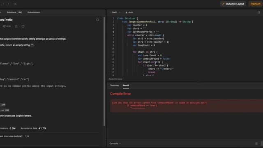The width and height of the screenshot is (263, 148).
Task: Click the dislike thumbs-down icon
Action: [x=4, y=26]
